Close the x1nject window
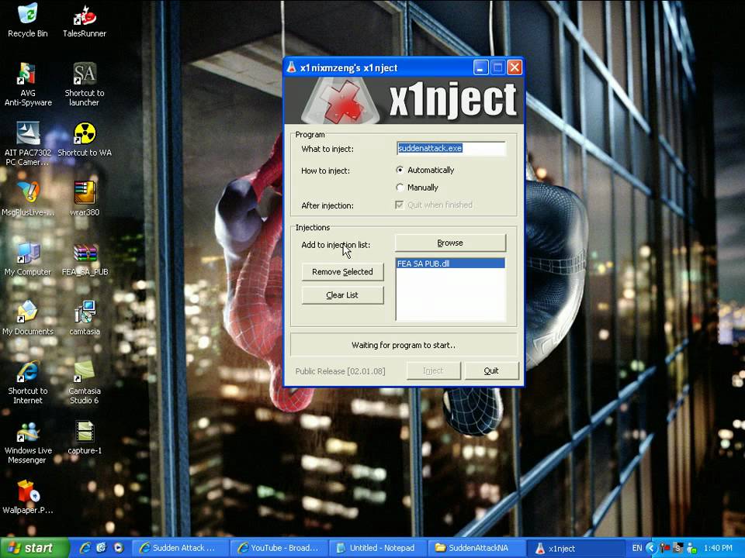This screenshot has width=745, height=558. pos(515,67)
